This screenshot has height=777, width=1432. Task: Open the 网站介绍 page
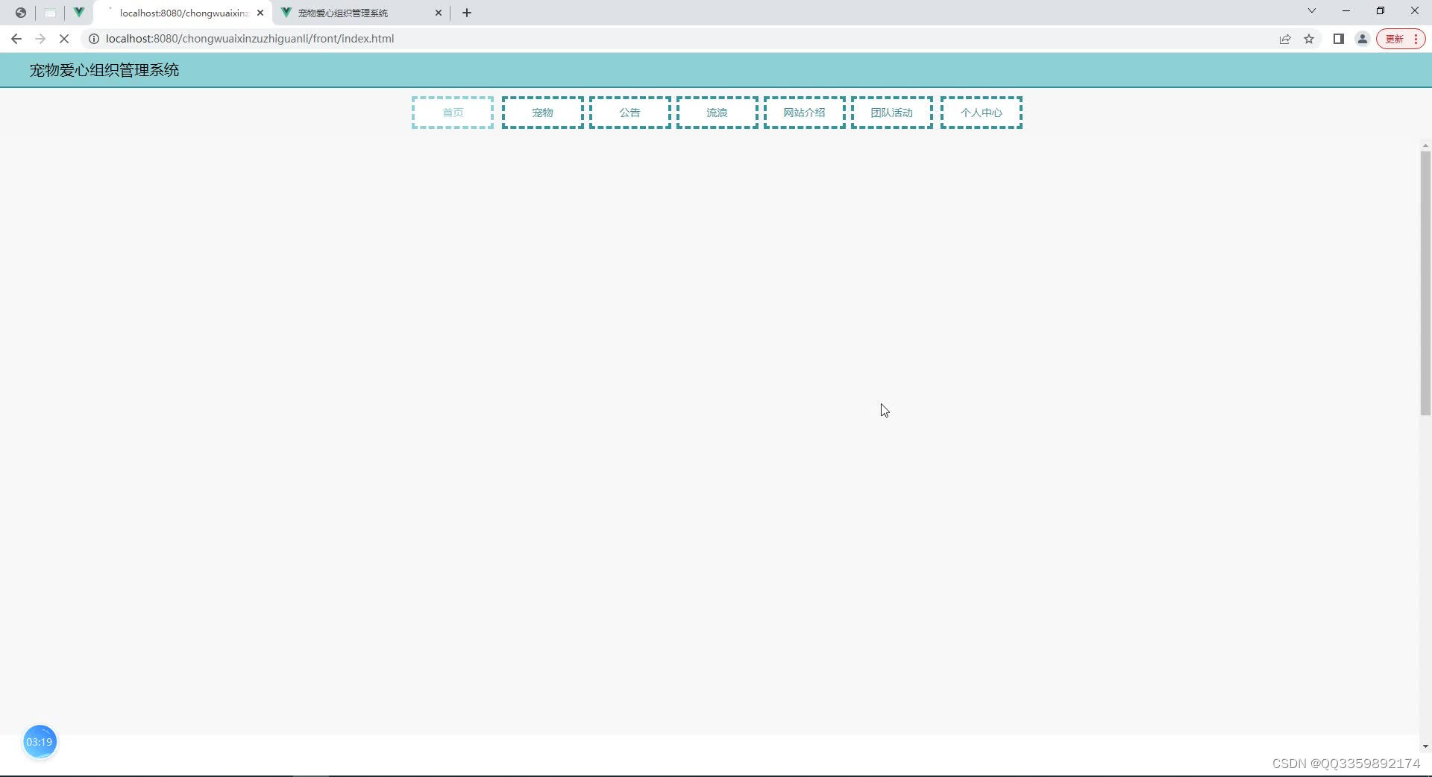click(x=805, y=113)
